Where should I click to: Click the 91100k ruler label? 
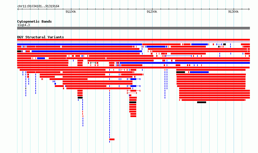coord(71,12)
